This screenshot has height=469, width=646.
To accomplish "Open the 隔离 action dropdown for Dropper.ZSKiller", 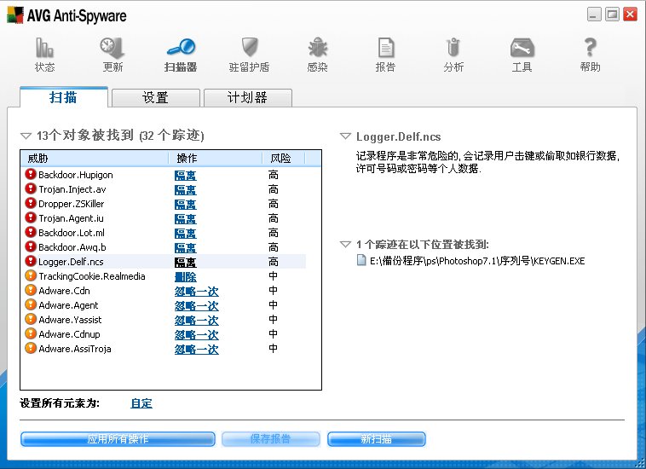I will [x=186, y=205].
